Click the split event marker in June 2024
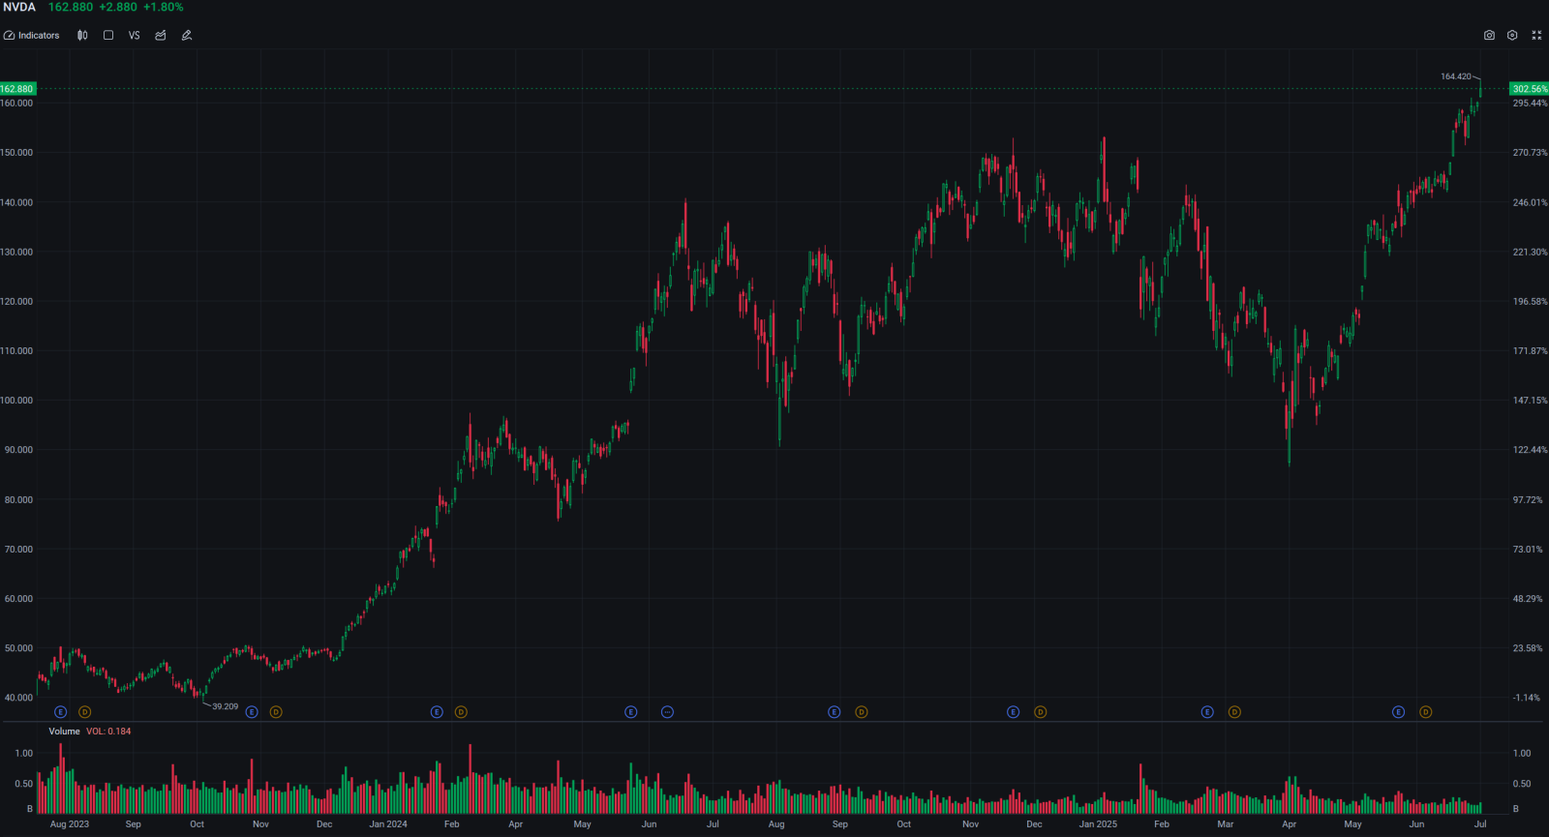The image size is (1549, 837). (x=667, y=712)
